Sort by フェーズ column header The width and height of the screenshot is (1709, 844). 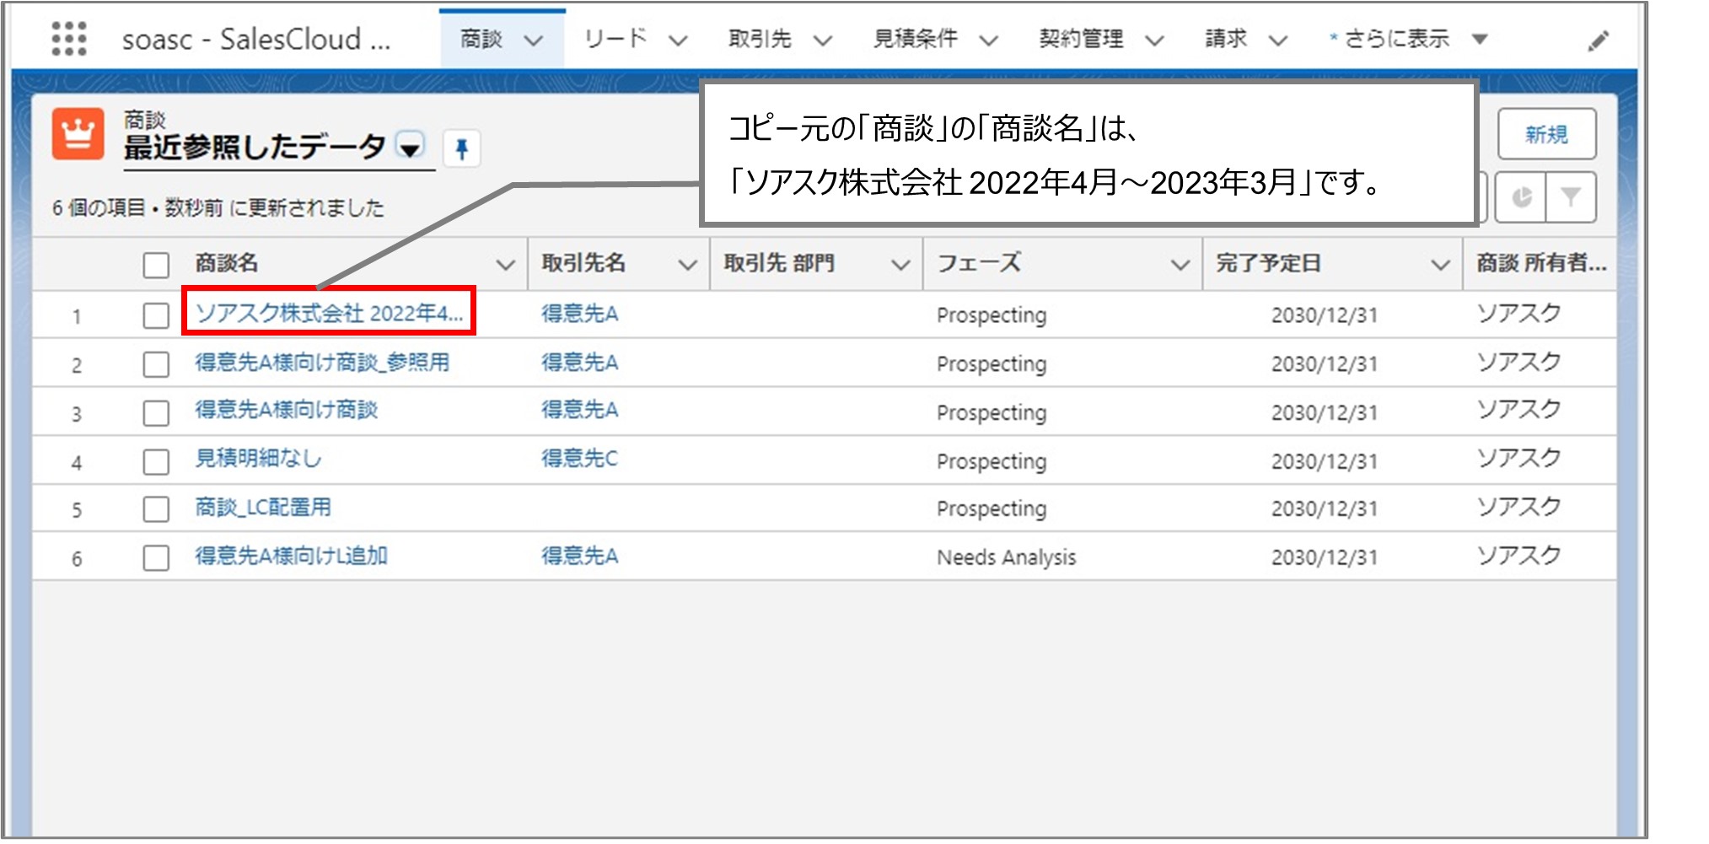[979, 263]
